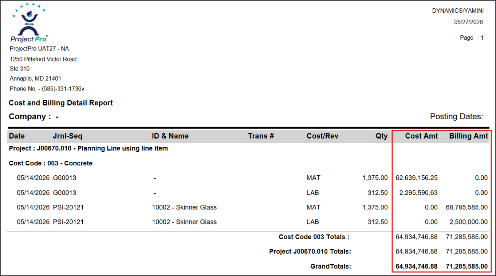Click the Posting Dates label
496x276 pixels.
457,117
